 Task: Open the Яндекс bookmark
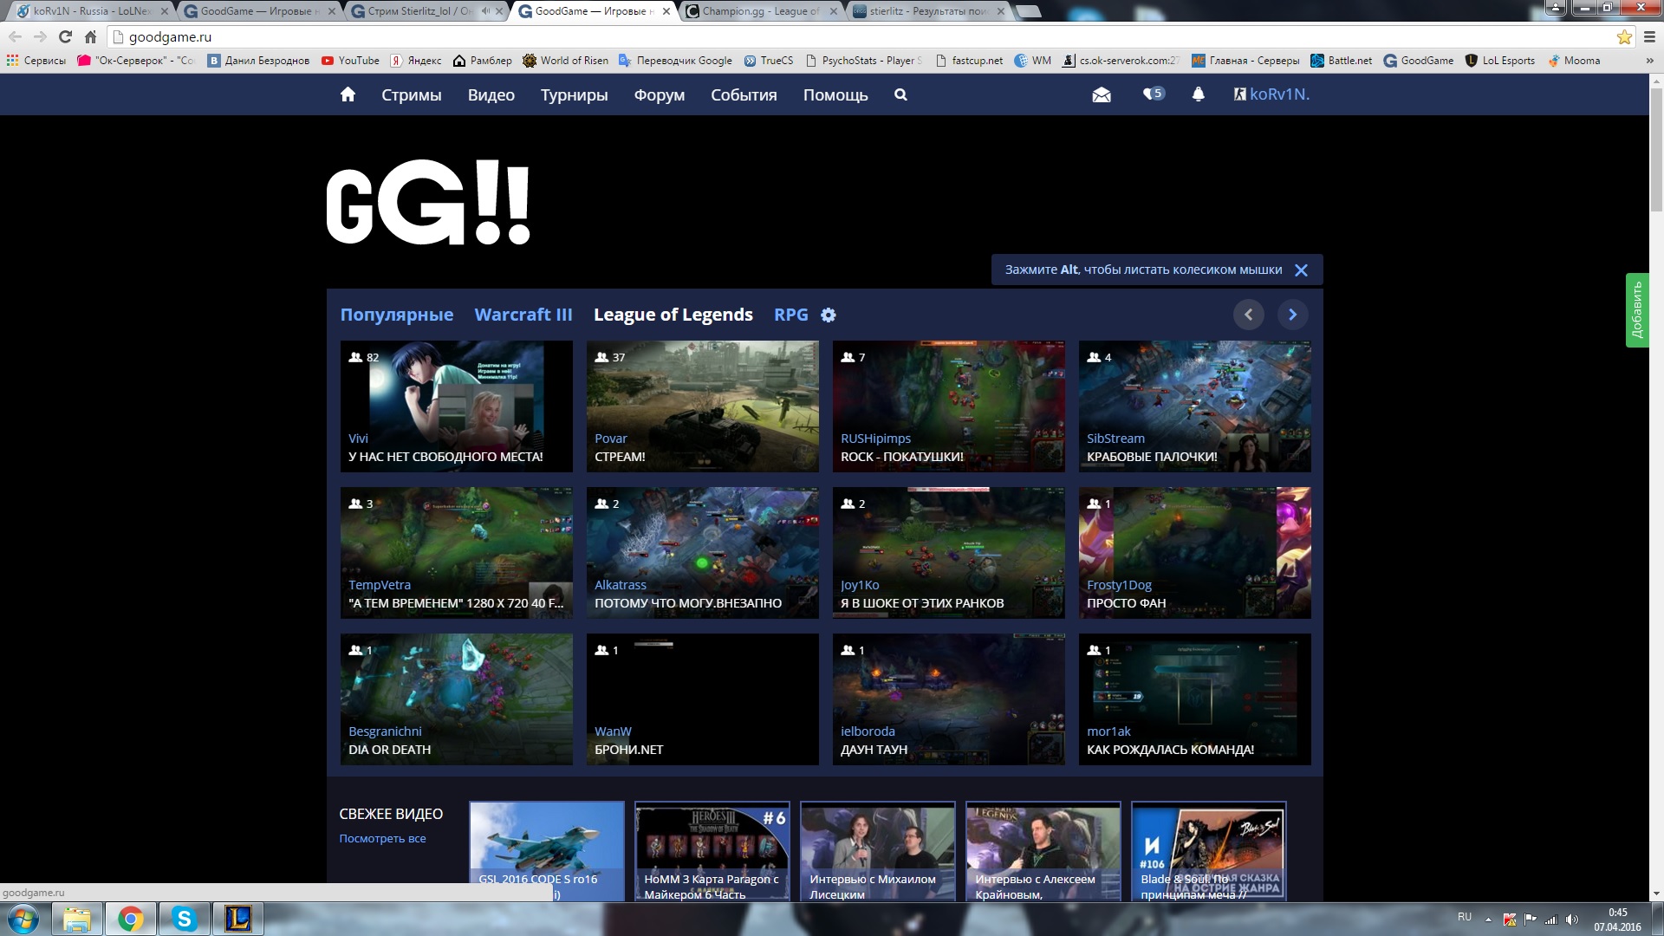click(416, 61)
